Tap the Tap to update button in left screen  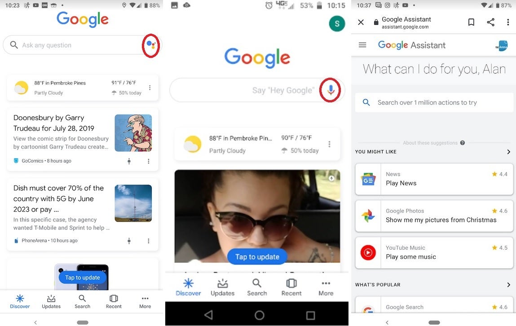click(83, 278)
